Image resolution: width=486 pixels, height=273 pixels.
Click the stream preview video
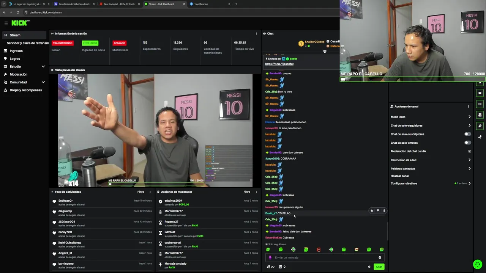[x=155, y=130]
